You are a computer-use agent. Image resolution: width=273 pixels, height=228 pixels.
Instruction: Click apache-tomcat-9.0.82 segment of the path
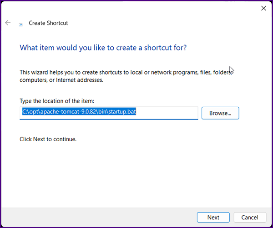tap(68, 112)
